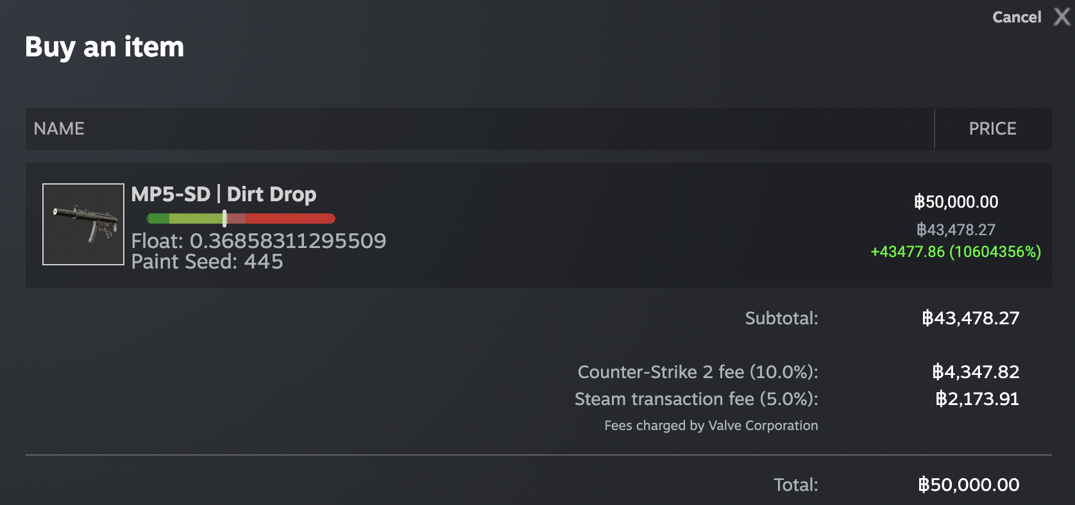
Task: Click the Steam transaction fee amount ฿2,173.91
Action: click(977, 399)
